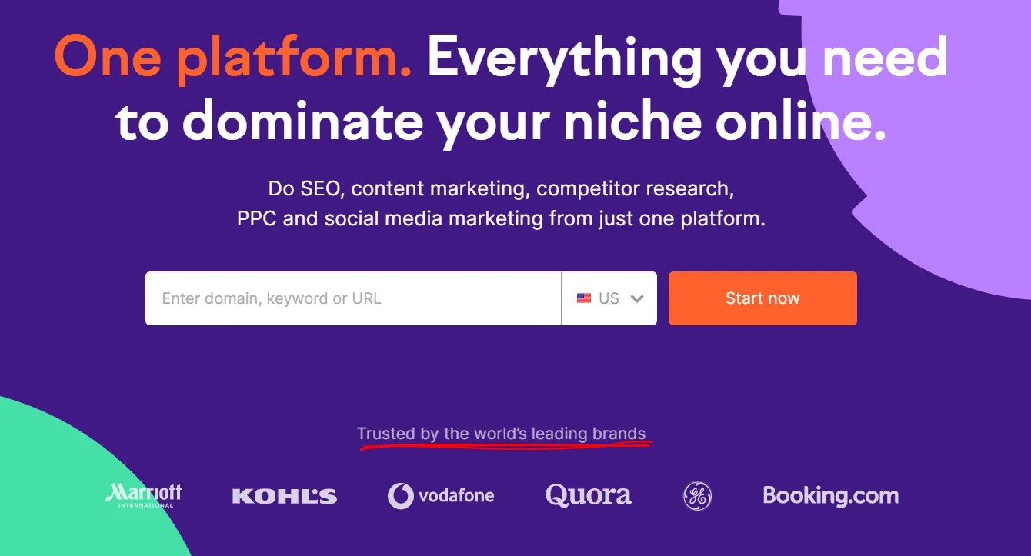The image size is (1031, 556).
Task: Click "to dominate your niche online." heading line
Action: 501,122
